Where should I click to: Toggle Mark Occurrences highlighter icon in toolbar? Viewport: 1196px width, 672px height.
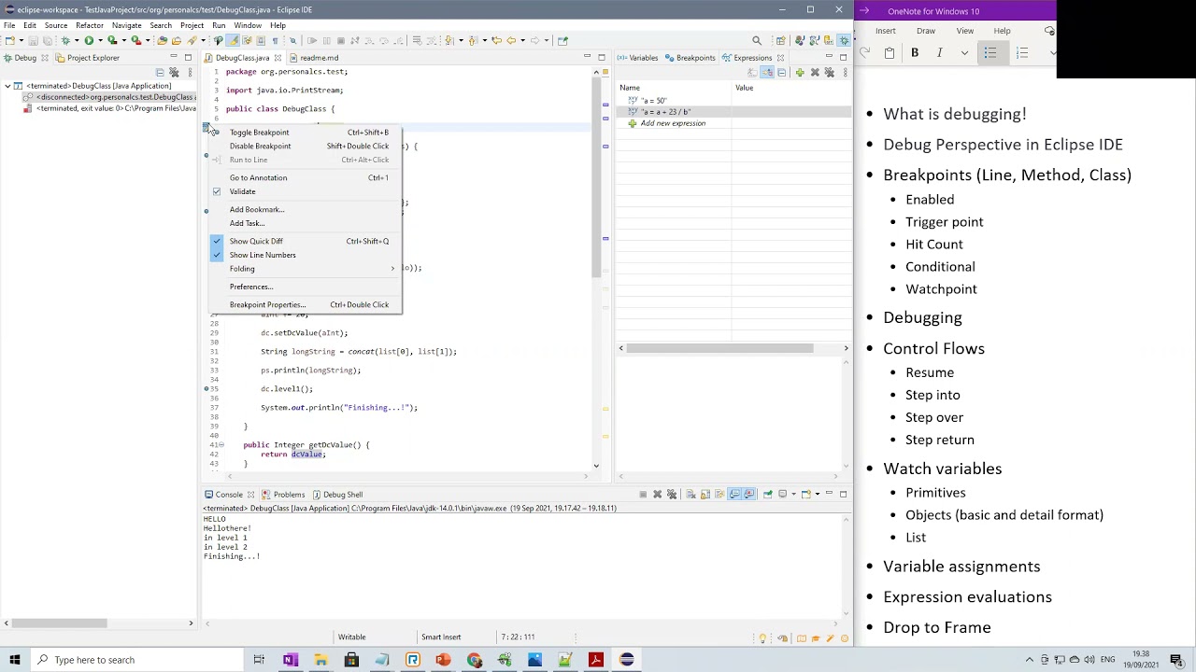[x=233, y=40]
